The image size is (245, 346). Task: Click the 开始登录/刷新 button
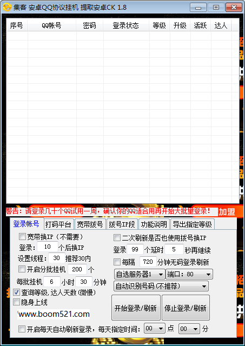tap(136, 308)
